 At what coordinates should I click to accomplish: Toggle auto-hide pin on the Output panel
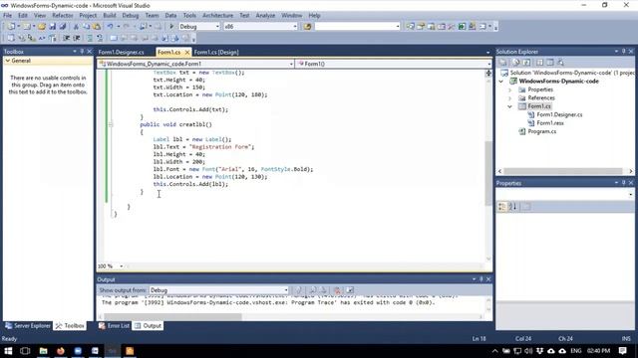tap(481, 279)
